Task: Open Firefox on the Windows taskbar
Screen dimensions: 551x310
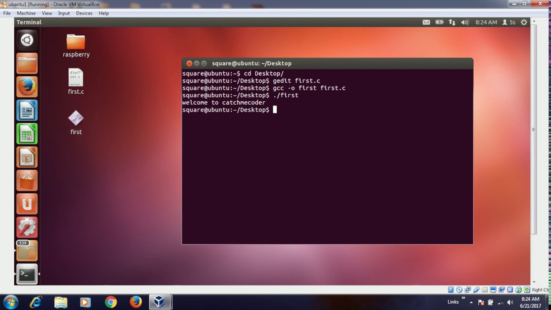Action: [136, 302]
